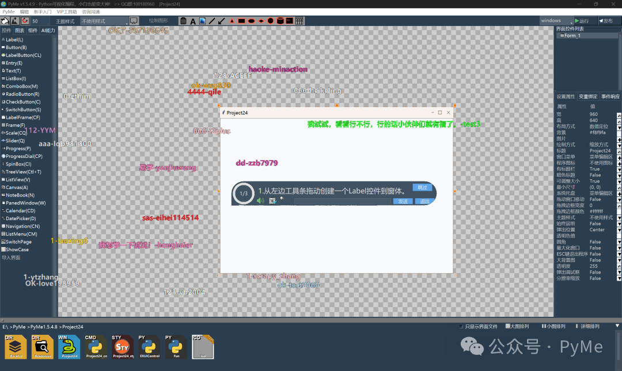Viewport: 622px width, 371px height.
Task: Click the 背景 color value #f8f9fa
Action: point(597,132)
